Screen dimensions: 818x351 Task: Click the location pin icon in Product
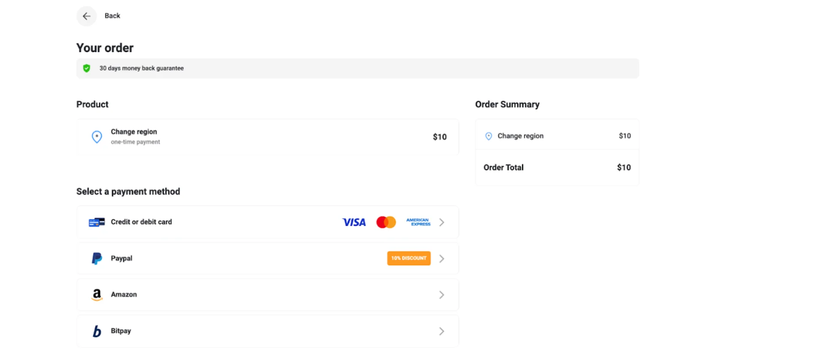(97, 137)
